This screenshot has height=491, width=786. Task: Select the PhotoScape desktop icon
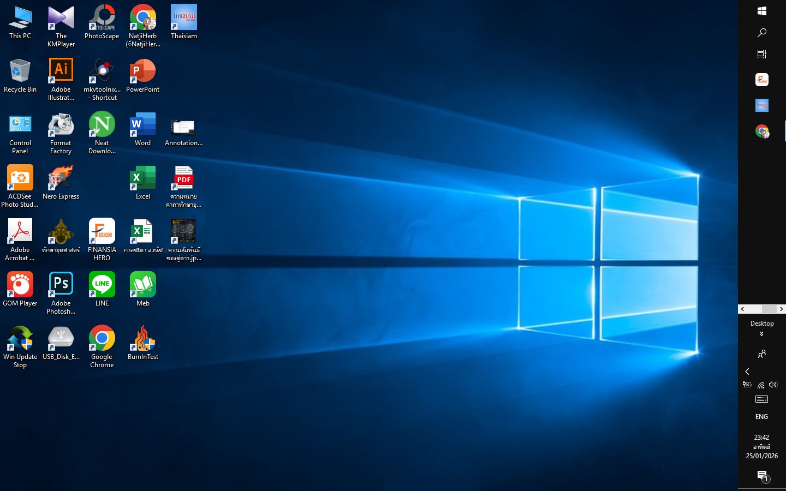(x=102, y=22)
